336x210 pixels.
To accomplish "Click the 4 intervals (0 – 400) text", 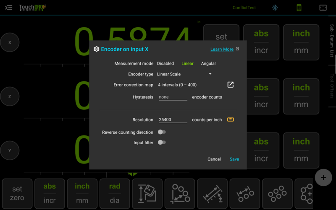I will click(x=177, y=85).
